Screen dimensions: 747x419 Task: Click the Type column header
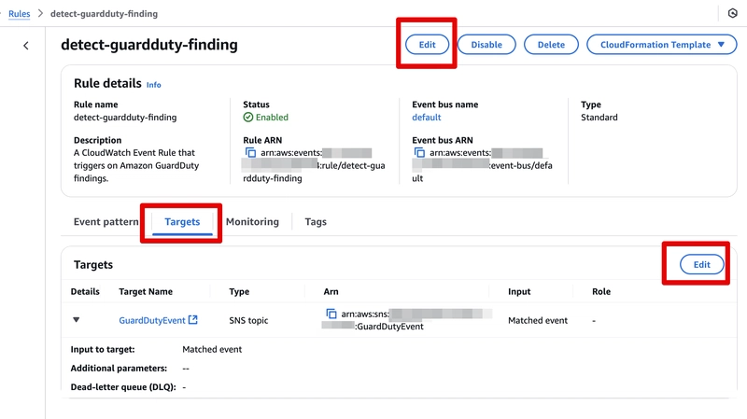point(239,291)
